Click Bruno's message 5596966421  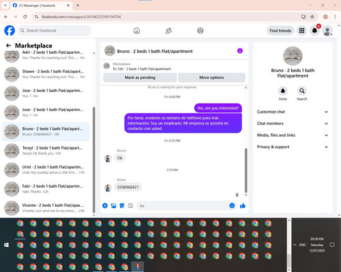coord(128,187)
